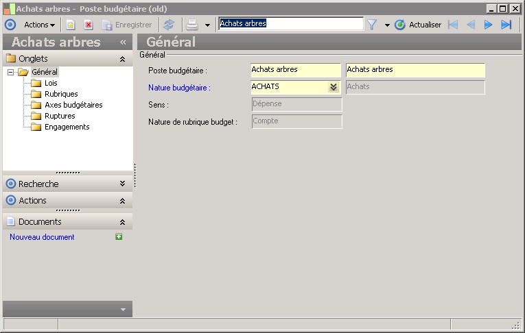Click the application icon in title bar
This screenshot has width=525, height=333.
click(x=9, y=9)
